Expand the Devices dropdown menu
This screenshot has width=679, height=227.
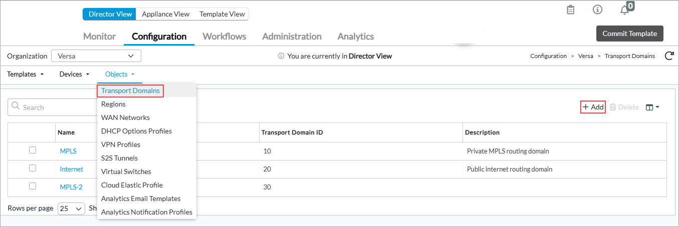[x=74, y=74]
